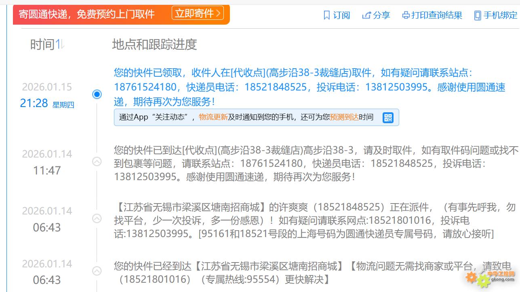Toggle time sort order arrows next to 时间

pos(60,44)
